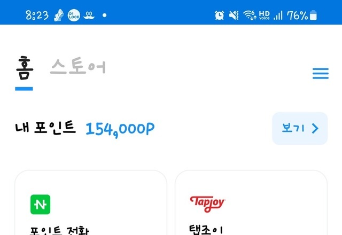Tap the 154,000P points value
The height and width of the screenshot is (235, 342).
point(120,129)
